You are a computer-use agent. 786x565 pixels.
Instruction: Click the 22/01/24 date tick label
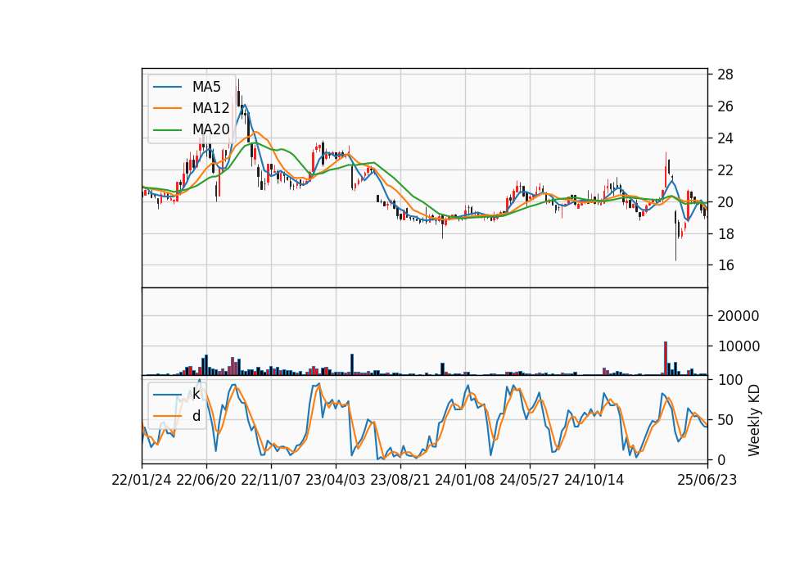142,480
